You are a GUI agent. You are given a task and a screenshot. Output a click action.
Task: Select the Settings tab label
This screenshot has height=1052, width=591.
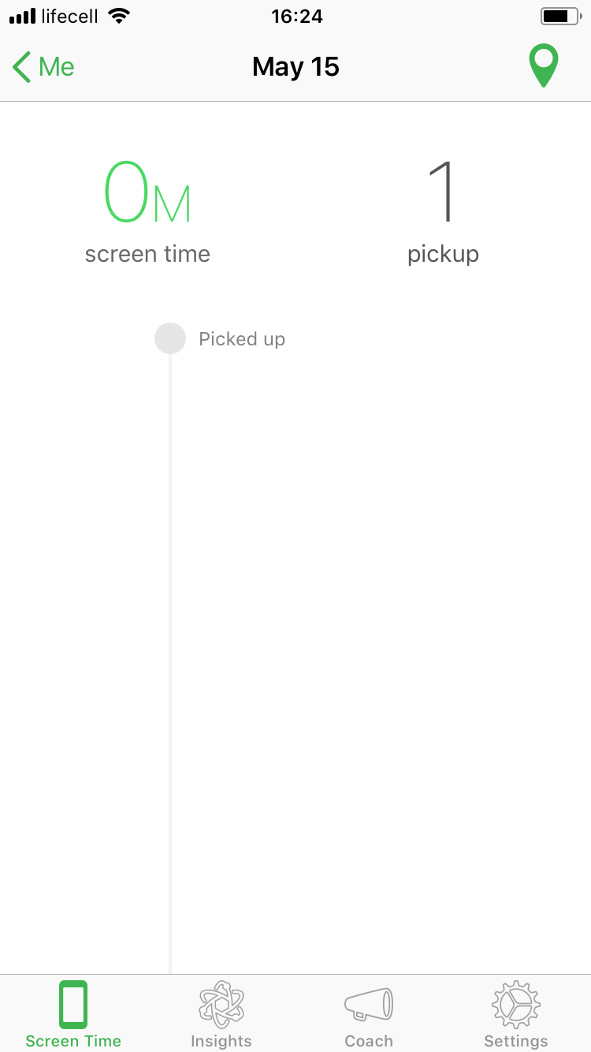(x=516, y=1041)
